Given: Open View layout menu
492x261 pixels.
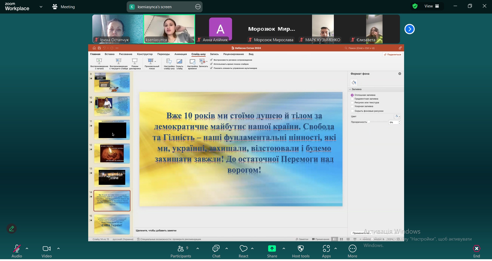Looking at the screenshot, I should coord(432,6).
